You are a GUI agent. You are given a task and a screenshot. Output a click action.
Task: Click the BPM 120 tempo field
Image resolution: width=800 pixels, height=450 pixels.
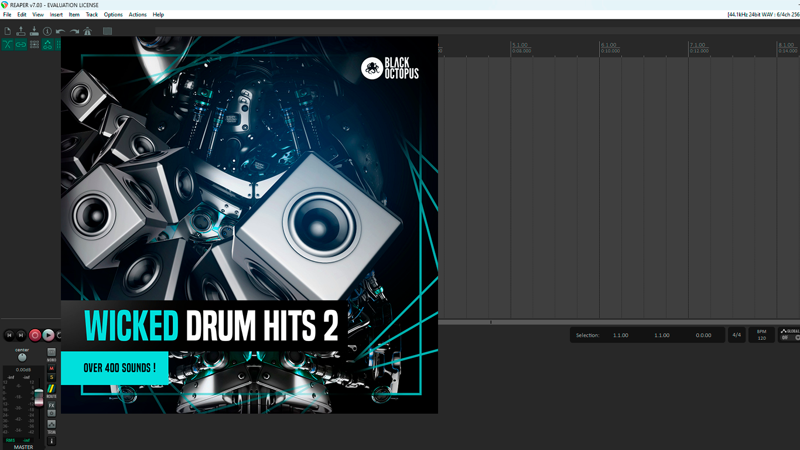point(761,335)
